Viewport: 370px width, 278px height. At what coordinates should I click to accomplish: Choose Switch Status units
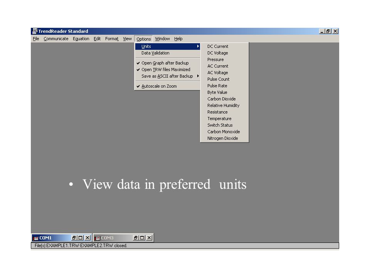point(224,125)
